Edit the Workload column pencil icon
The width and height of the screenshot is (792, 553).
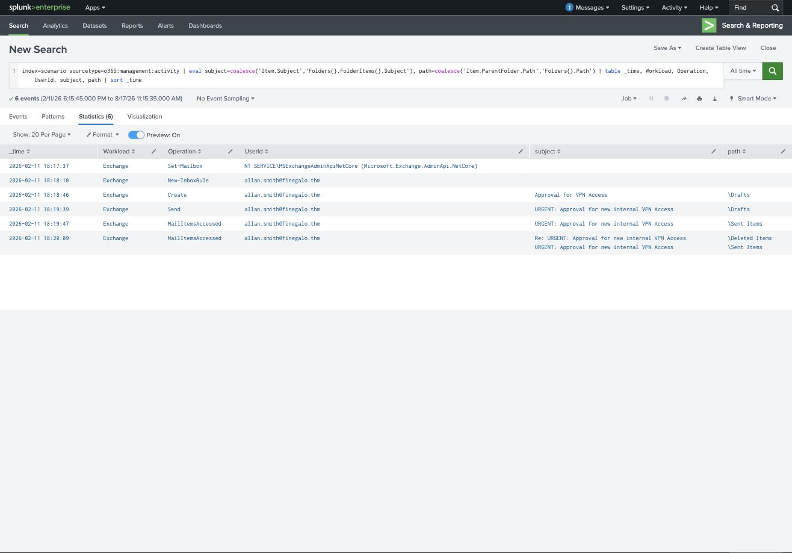pos(153,152)
